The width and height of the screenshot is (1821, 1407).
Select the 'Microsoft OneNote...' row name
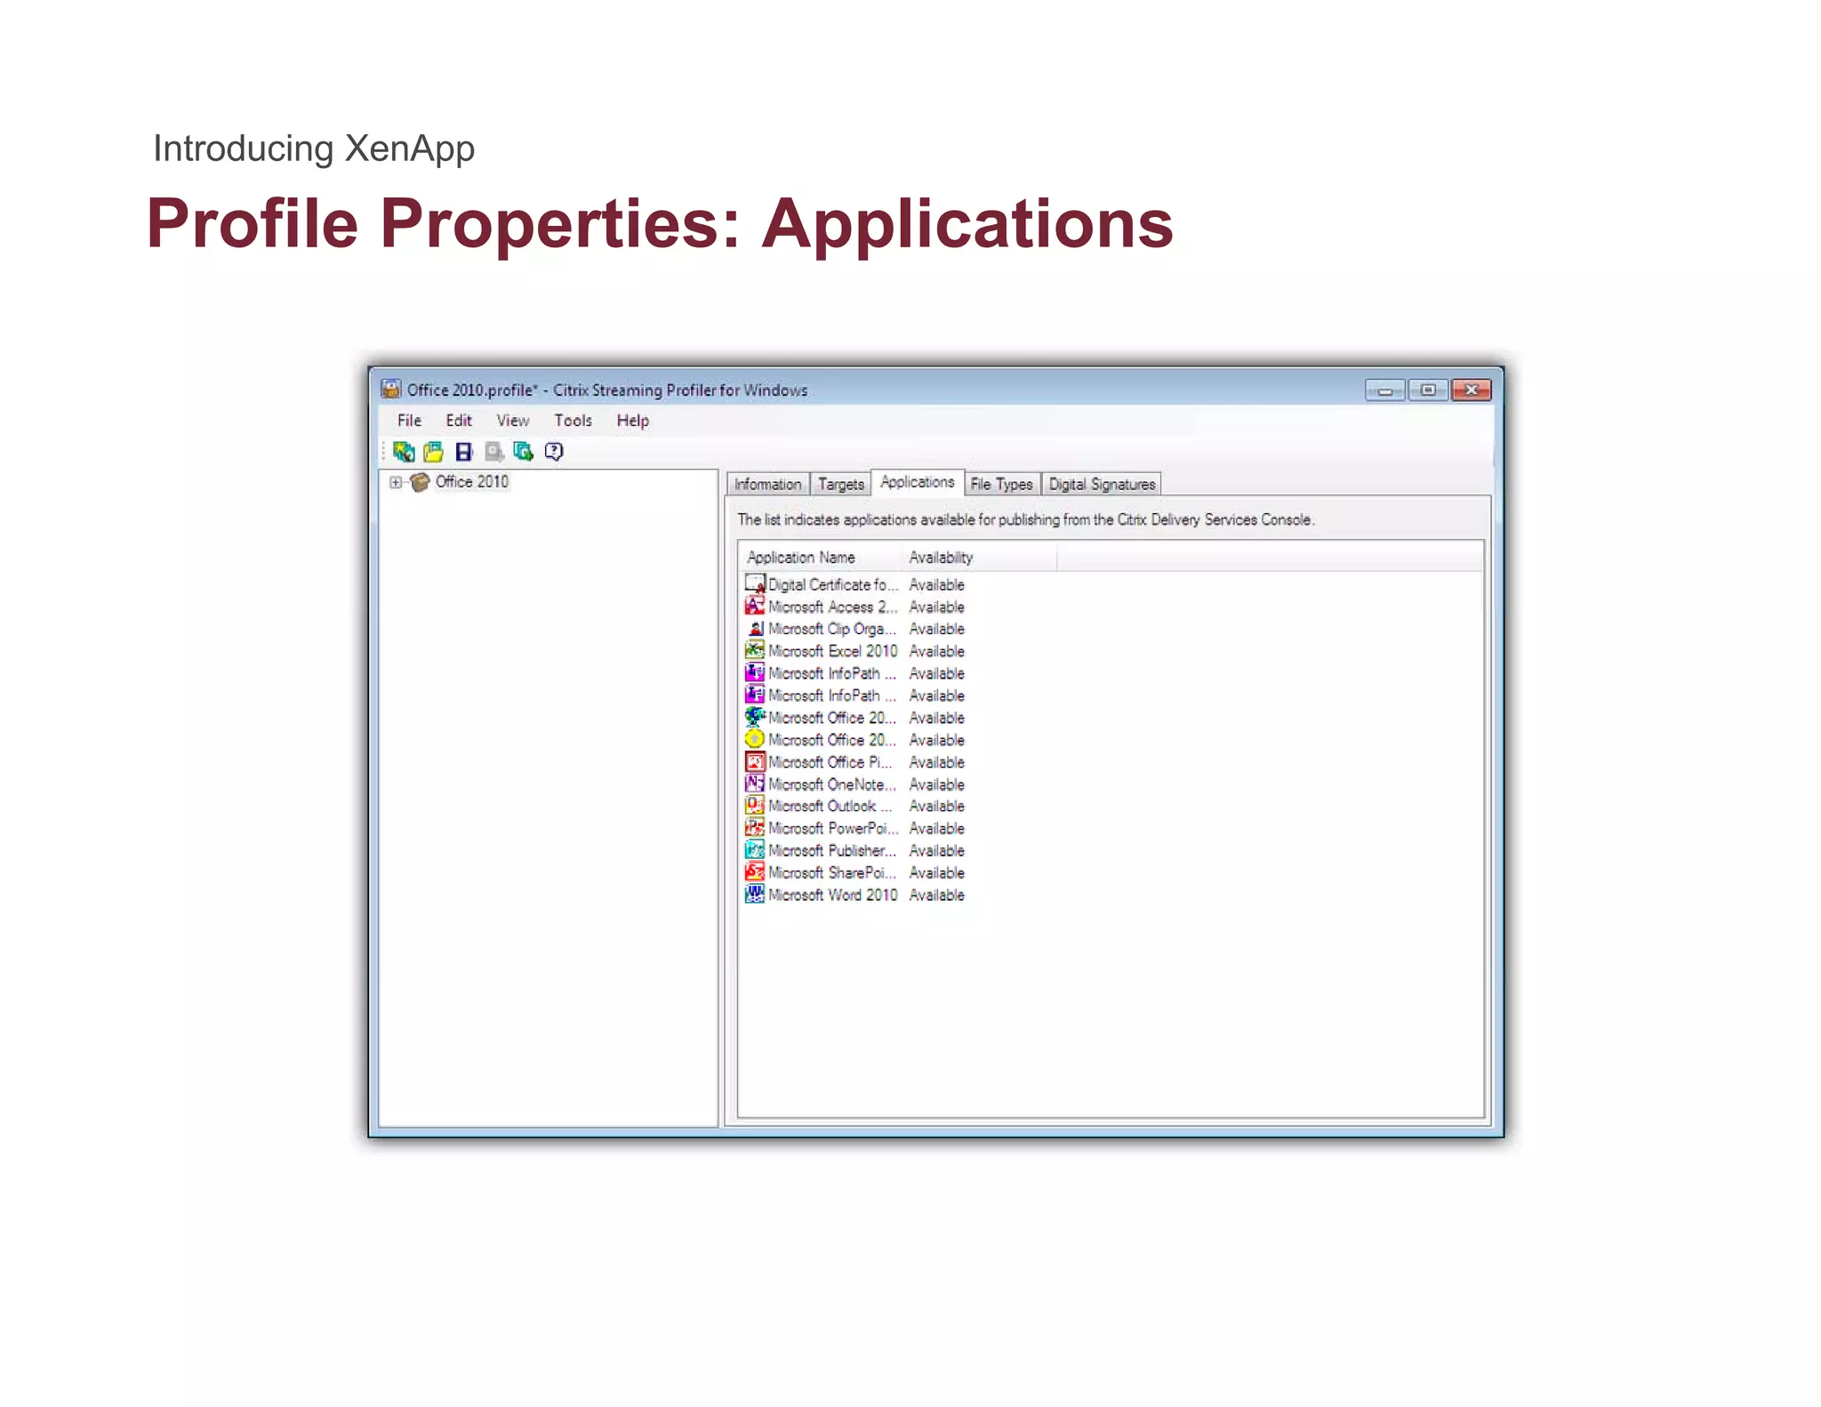(x=832, y=784)
